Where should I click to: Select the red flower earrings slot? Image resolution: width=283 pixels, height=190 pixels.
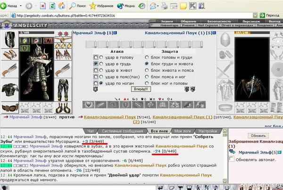point(63,34)
